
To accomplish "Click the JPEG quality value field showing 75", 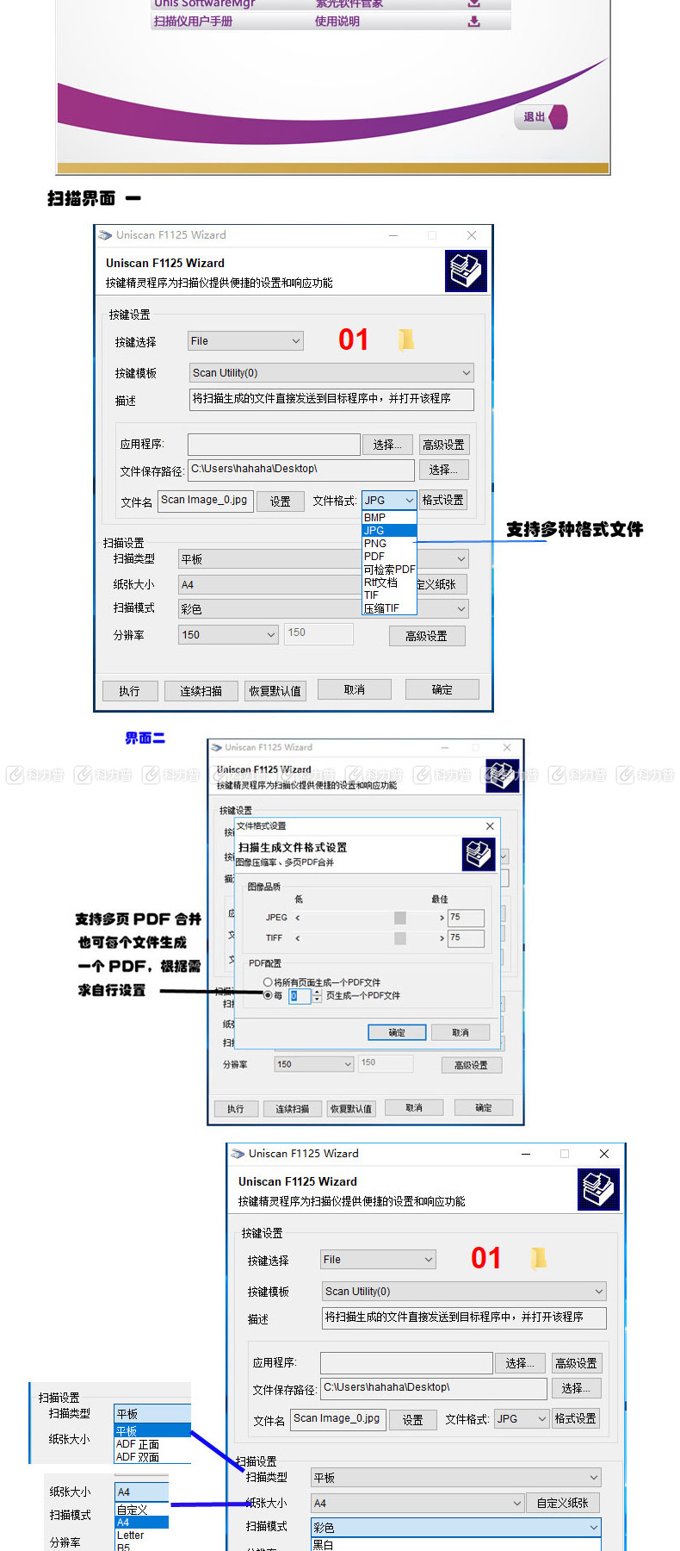I will click(466, 918).
